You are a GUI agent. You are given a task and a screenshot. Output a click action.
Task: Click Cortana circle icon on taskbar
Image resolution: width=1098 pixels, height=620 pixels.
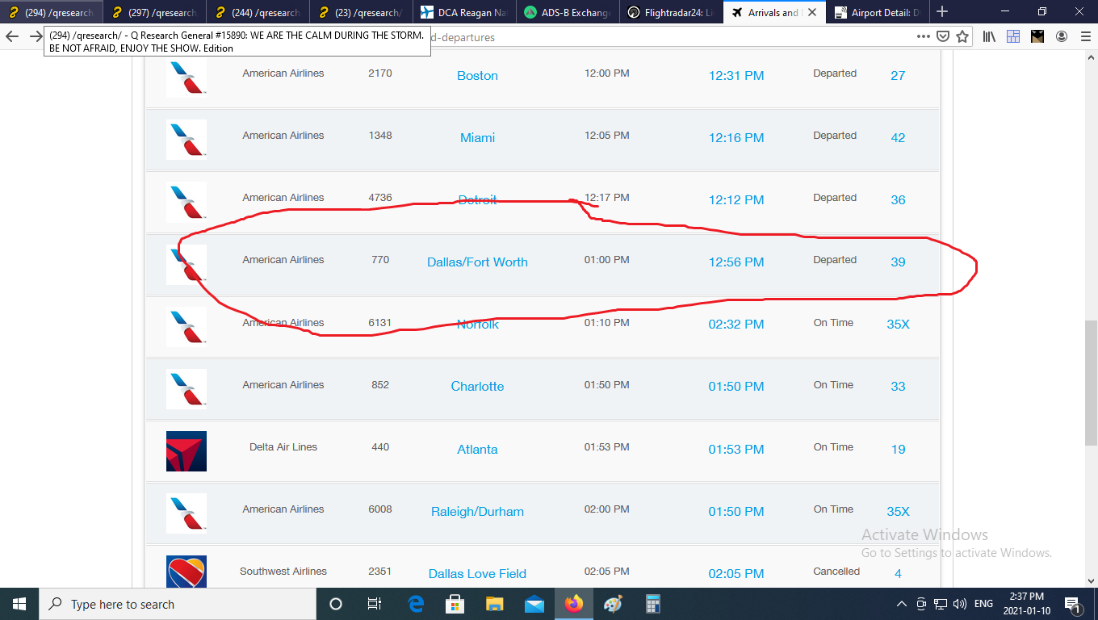[336, 604]
